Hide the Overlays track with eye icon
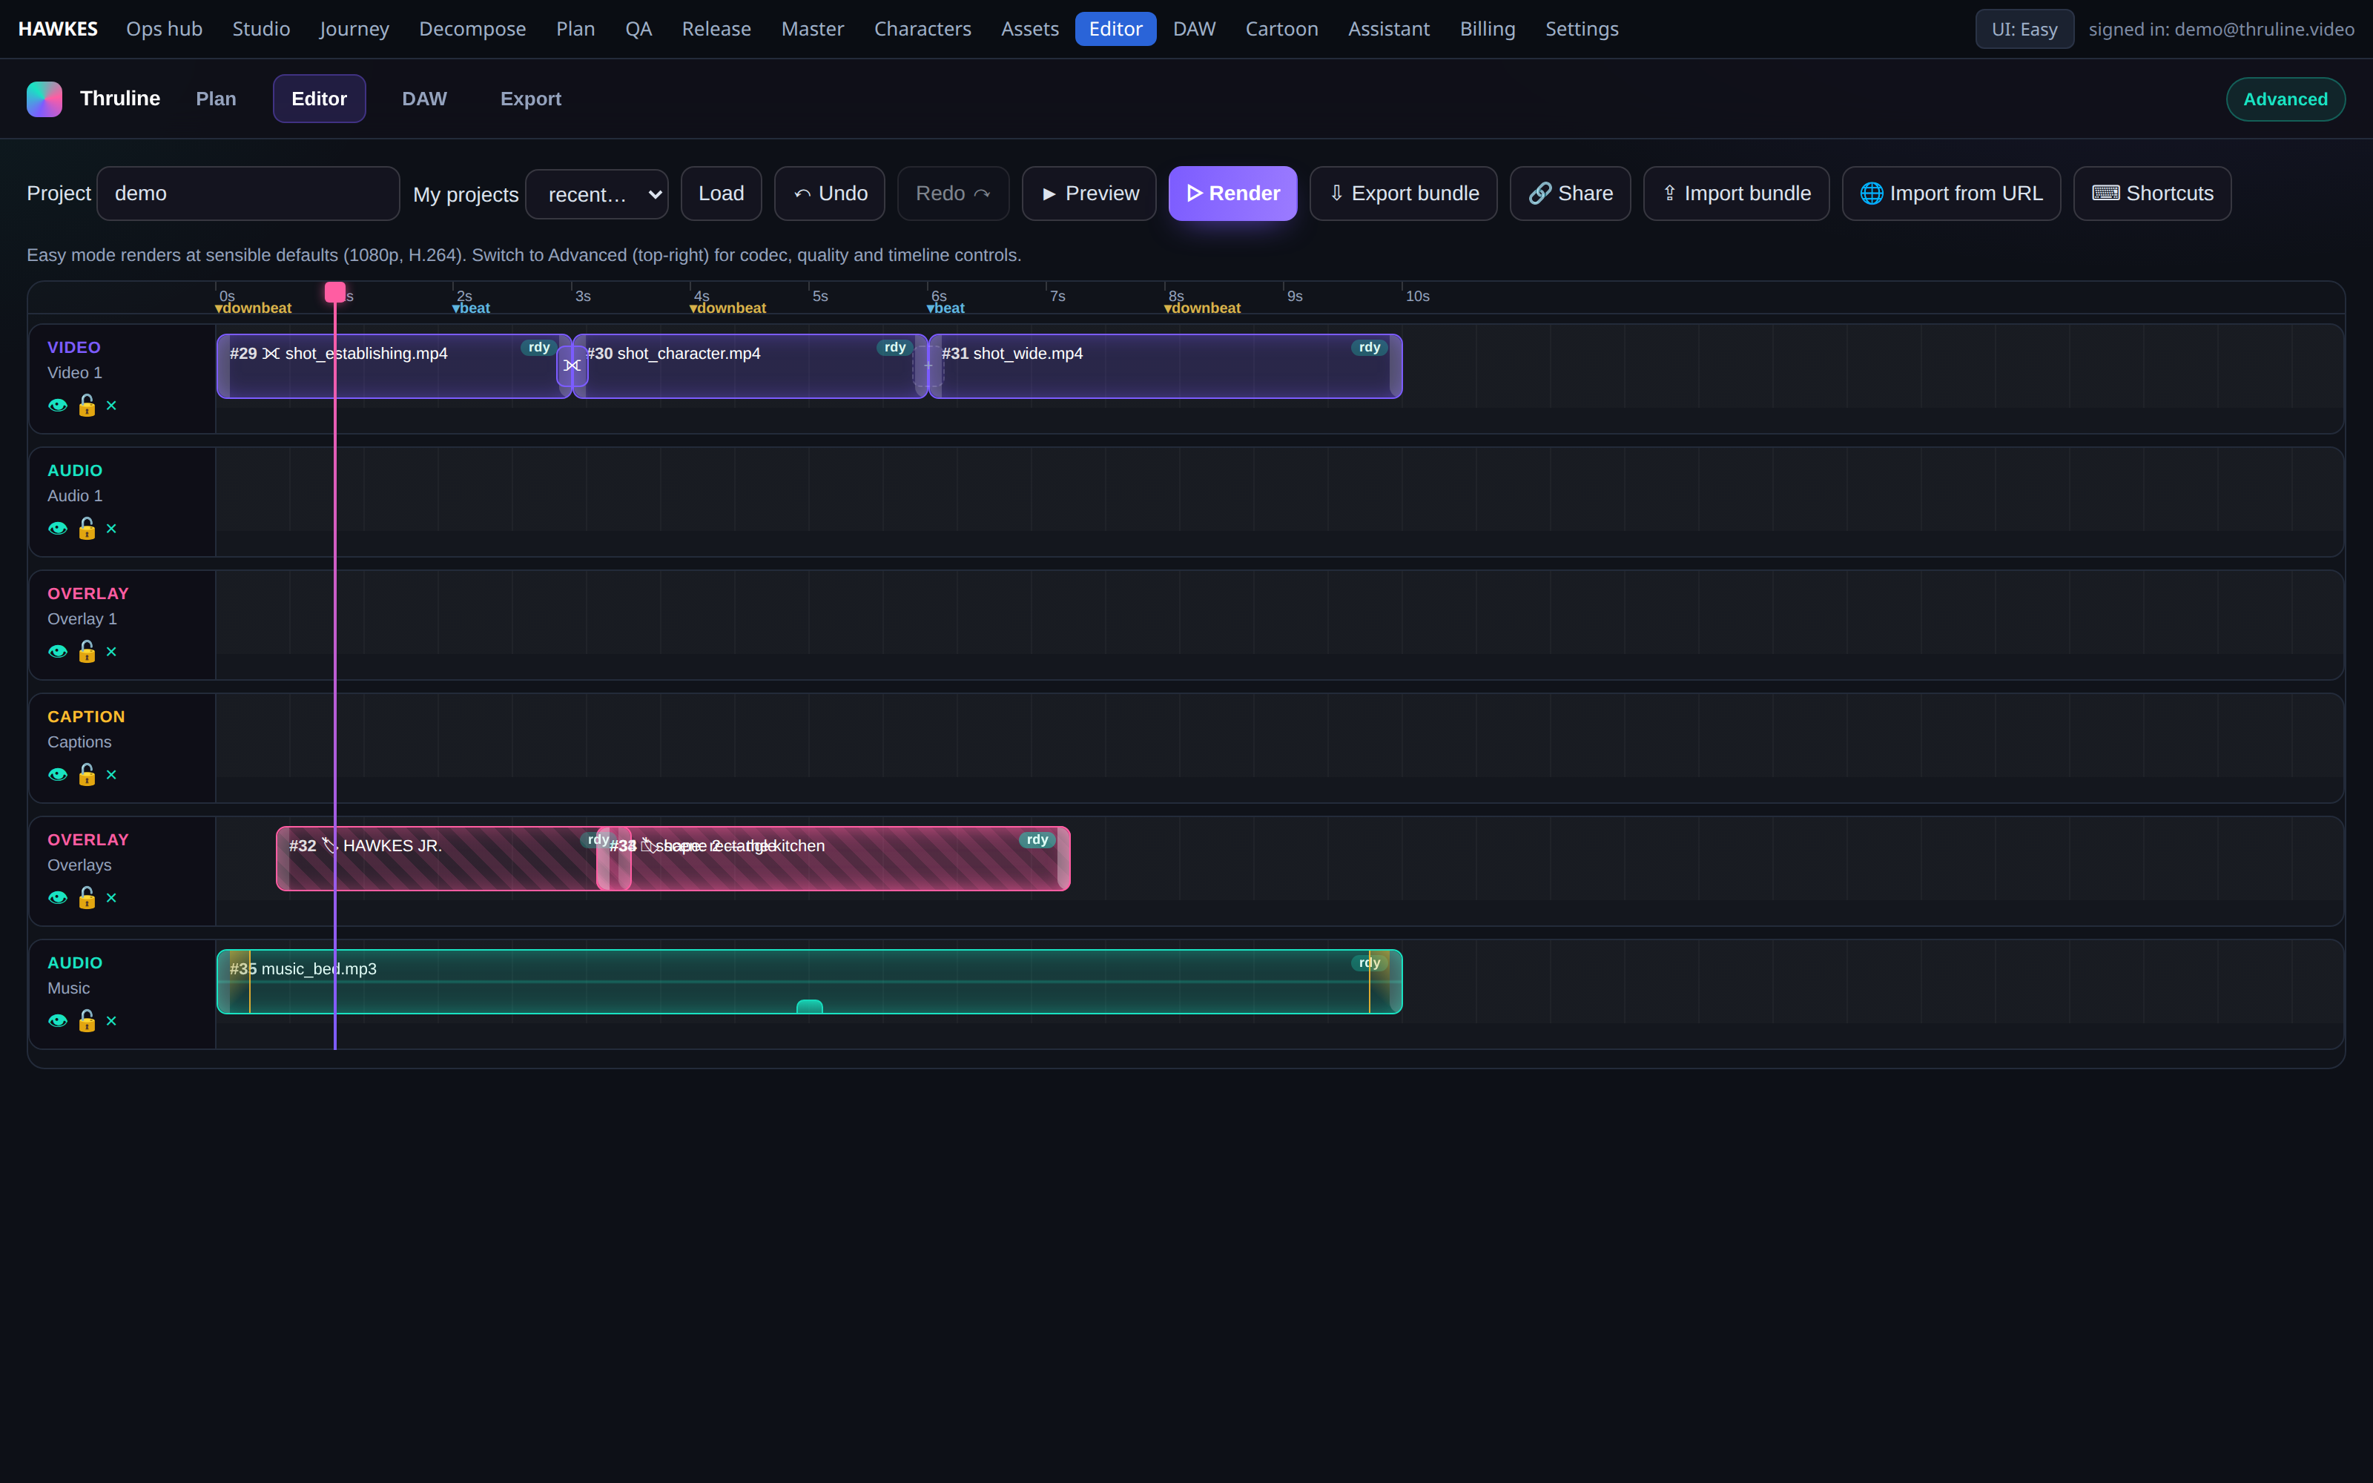The width and height of the screenshot is (2373, 1483). click(x=58, y=897)
